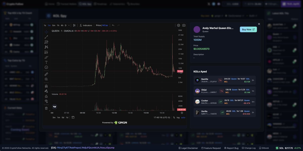Viewport: 303px width, 151px height.
Task: Switch chart to 5m interval
Action: [54, 25]
